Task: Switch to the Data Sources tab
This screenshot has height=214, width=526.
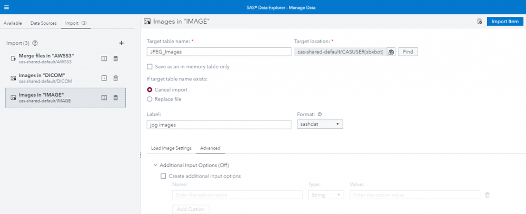Action: 43,23
